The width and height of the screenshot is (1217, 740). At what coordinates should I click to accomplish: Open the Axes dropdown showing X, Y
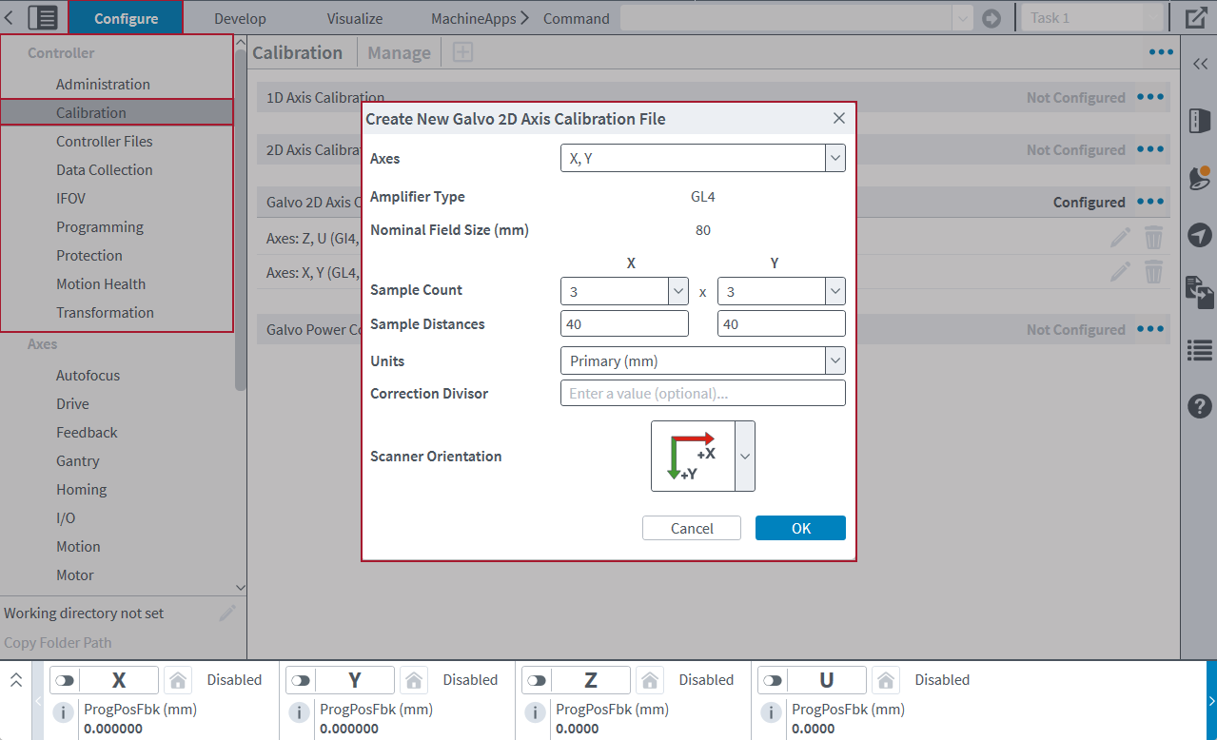[702, 159]
